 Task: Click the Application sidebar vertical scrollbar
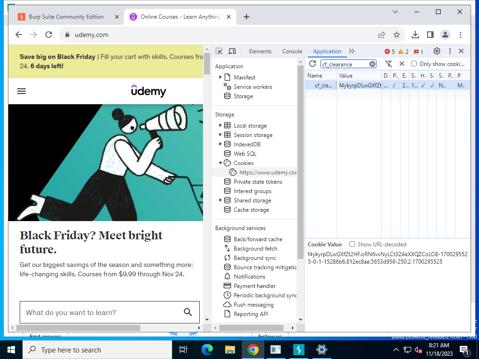(x=300, y=162)
